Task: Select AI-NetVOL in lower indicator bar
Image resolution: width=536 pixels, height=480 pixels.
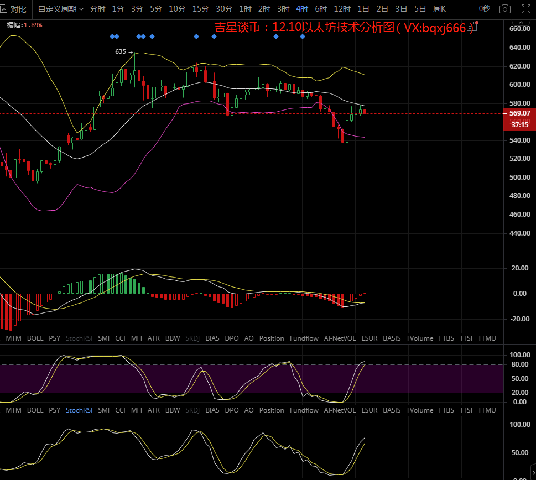Action: tap(340, 410)
